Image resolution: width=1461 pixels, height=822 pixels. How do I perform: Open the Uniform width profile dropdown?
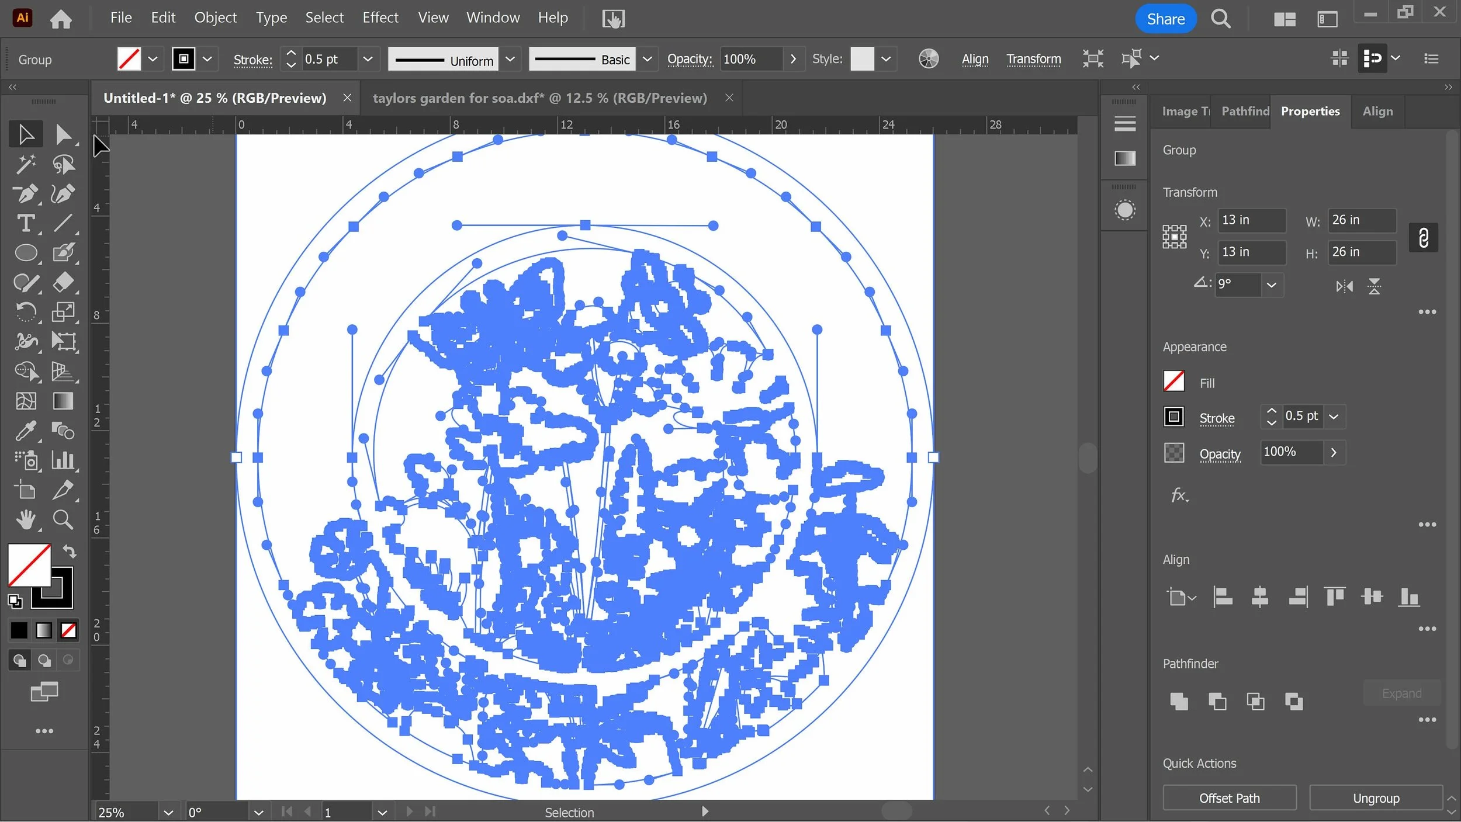pyautogui.click(x=510, y=59)
